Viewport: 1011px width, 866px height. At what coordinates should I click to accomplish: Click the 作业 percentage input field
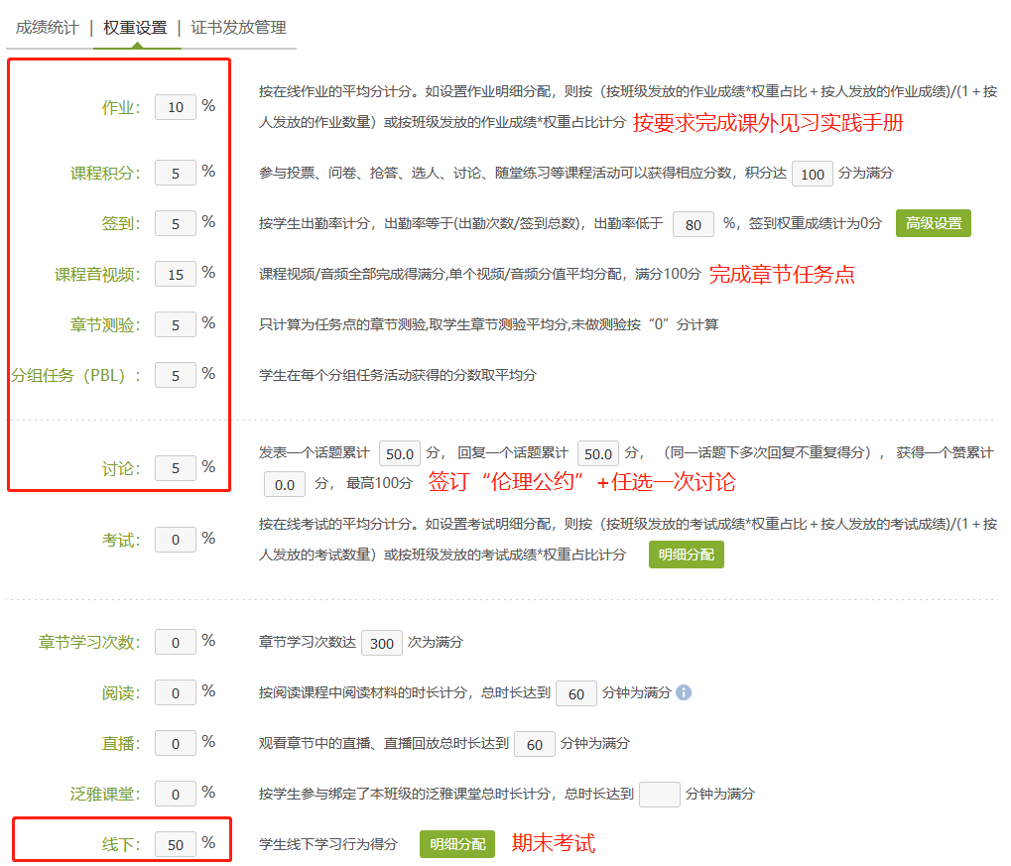point(175,107)
